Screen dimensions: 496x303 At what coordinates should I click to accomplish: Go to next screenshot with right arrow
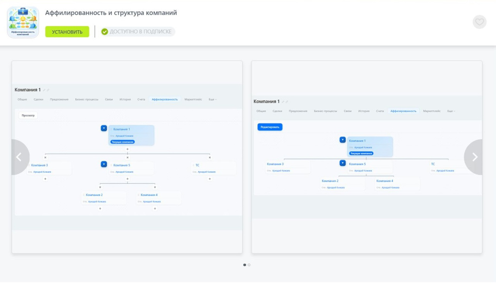coord(475,157)
